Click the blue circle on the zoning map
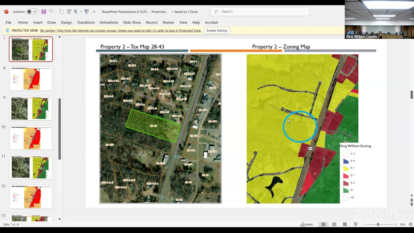This screenshot has width=414, height=233. pos(300,127)
